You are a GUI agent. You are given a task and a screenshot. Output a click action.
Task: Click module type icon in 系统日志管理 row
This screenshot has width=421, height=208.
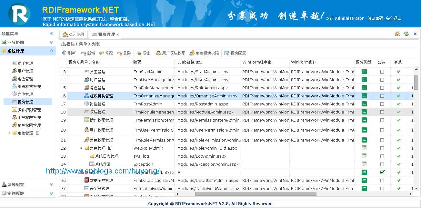click(364, 156)
